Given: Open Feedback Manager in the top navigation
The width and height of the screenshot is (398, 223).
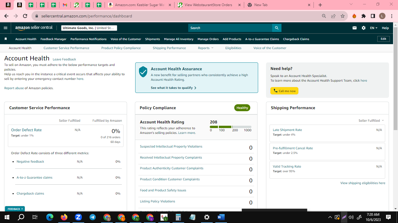Looking at the screenshot, I should click(x=53, y=39).
